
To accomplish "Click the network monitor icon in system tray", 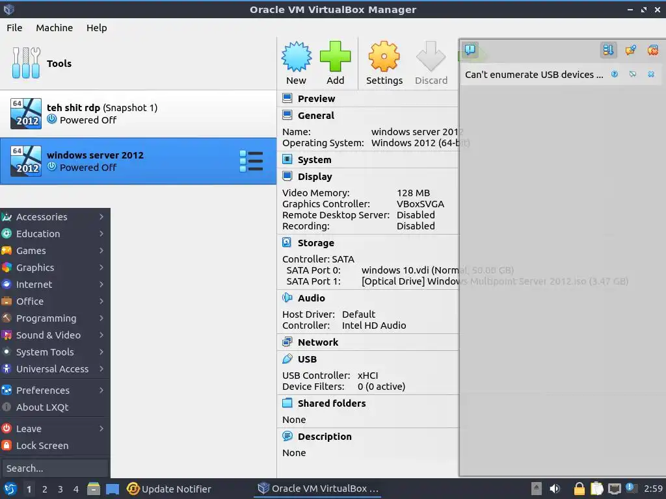I will point(614,489).
